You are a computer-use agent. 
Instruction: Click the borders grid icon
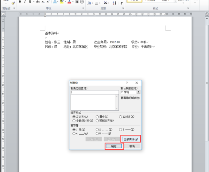click(x=96, y=3)
